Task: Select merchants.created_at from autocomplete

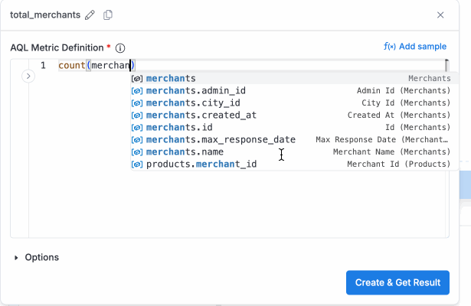Action: click(295, 116)
